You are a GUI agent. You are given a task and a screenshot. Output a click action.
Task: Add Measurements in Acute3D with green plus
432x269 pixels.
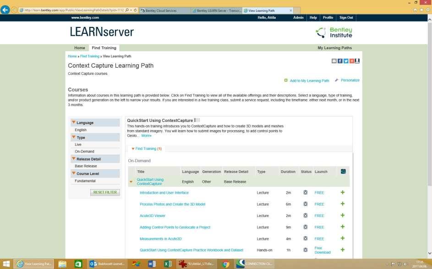(x=343, y=238)
